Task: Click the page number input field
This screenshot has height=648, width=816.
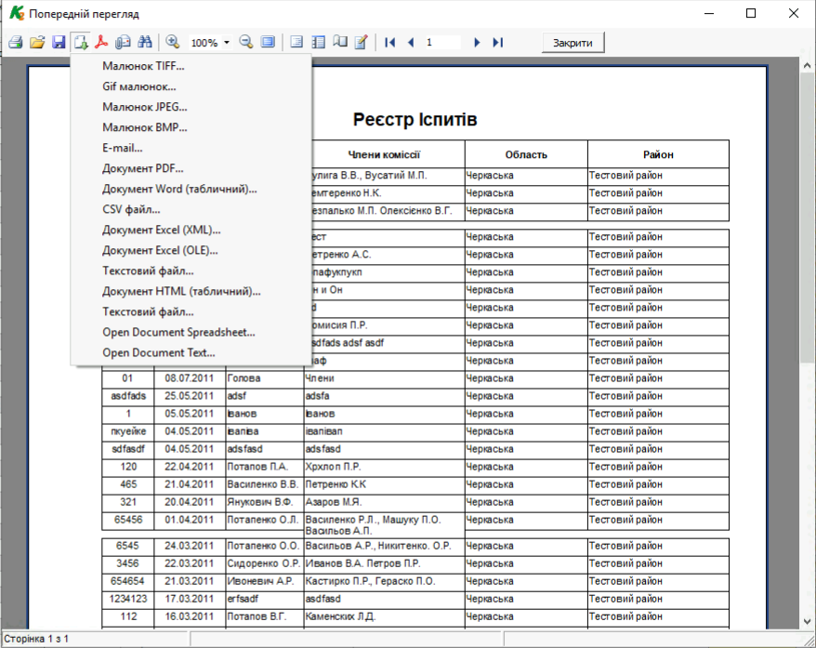Action: 442,42
